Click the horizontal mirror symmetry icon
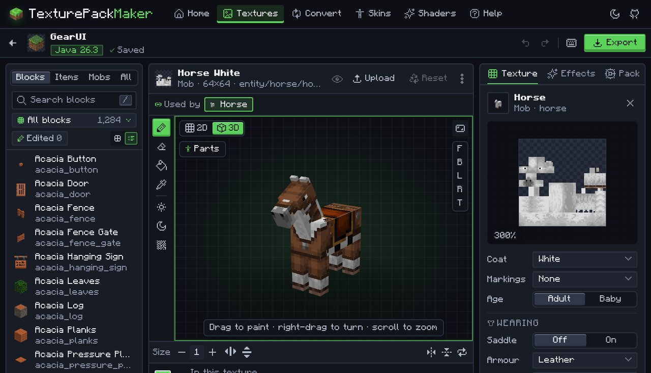651x373 pixels. [x=230, y=352]
